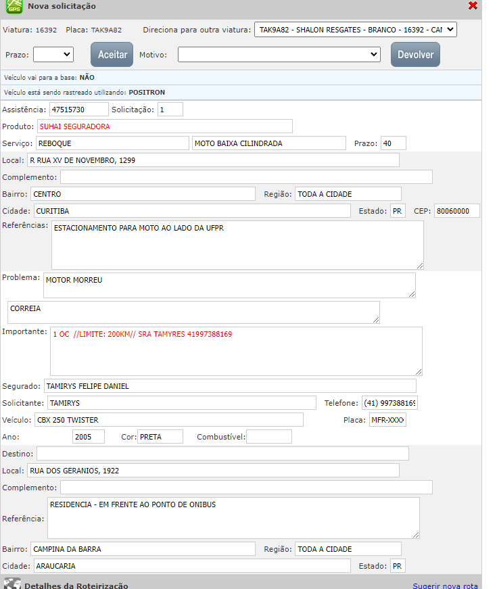This screenshot has height=589, width=497.
Task: Click the Devolver button
Action: coord(415,55)
